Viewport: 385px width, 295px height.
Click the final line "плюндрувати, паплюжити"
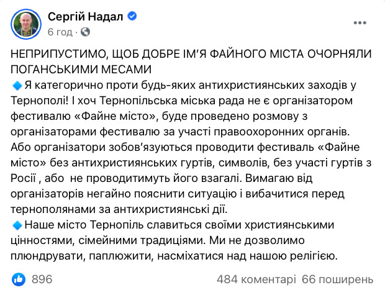click(x=124, y=254)
